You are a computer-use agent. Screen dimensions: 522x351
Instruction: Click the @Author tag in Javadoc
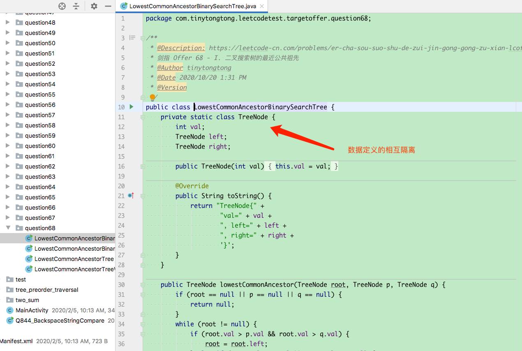tap(170, 67)
